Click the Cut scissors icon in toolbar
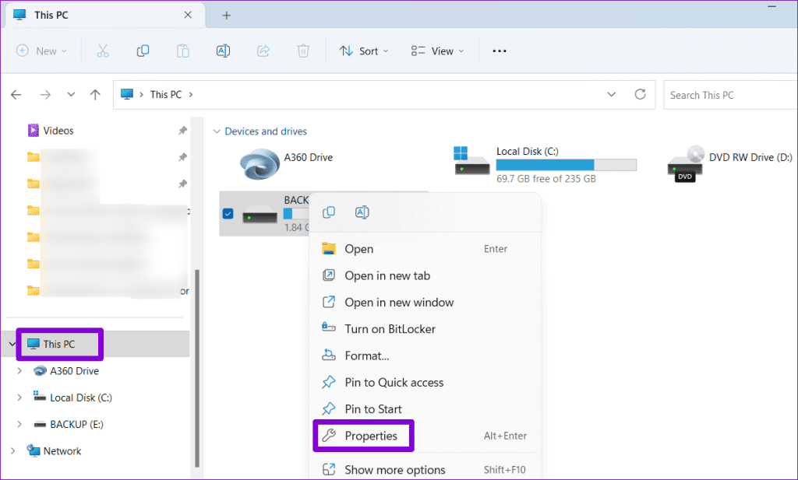The image size is (798, 480). pyautogui.click(x=102, y=51)
